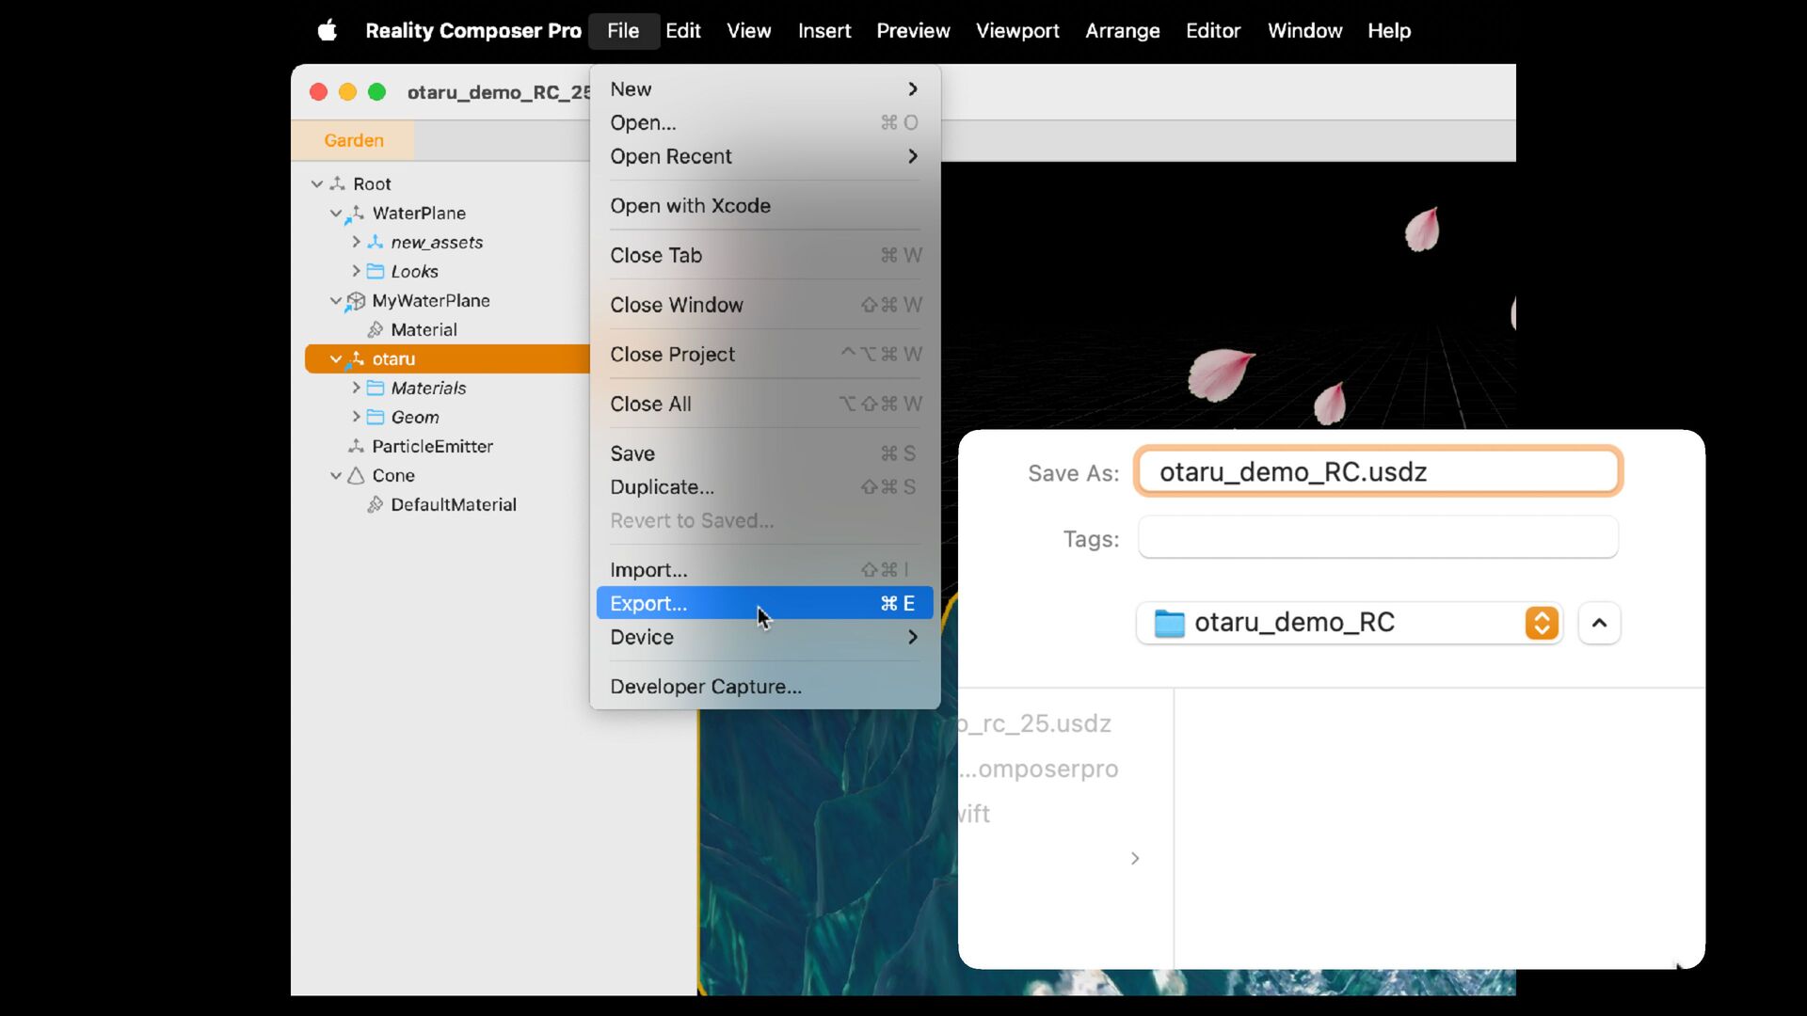Viewport: 1807px width, 1016px height.
Task: Collapse the WaterPlane disclosure arrow
Action: (335, 213)
